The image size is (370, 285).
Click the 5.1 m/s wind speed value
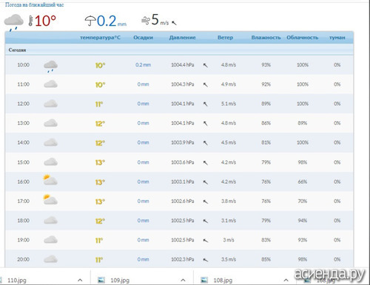click(229, 104)
